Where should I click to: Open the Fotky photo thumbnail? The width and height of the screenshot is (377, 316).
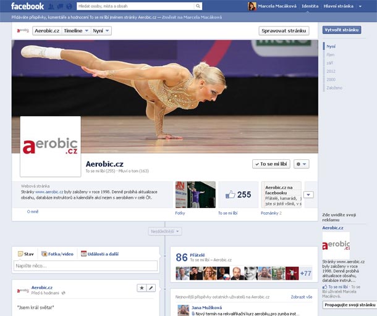coord(195,194)
